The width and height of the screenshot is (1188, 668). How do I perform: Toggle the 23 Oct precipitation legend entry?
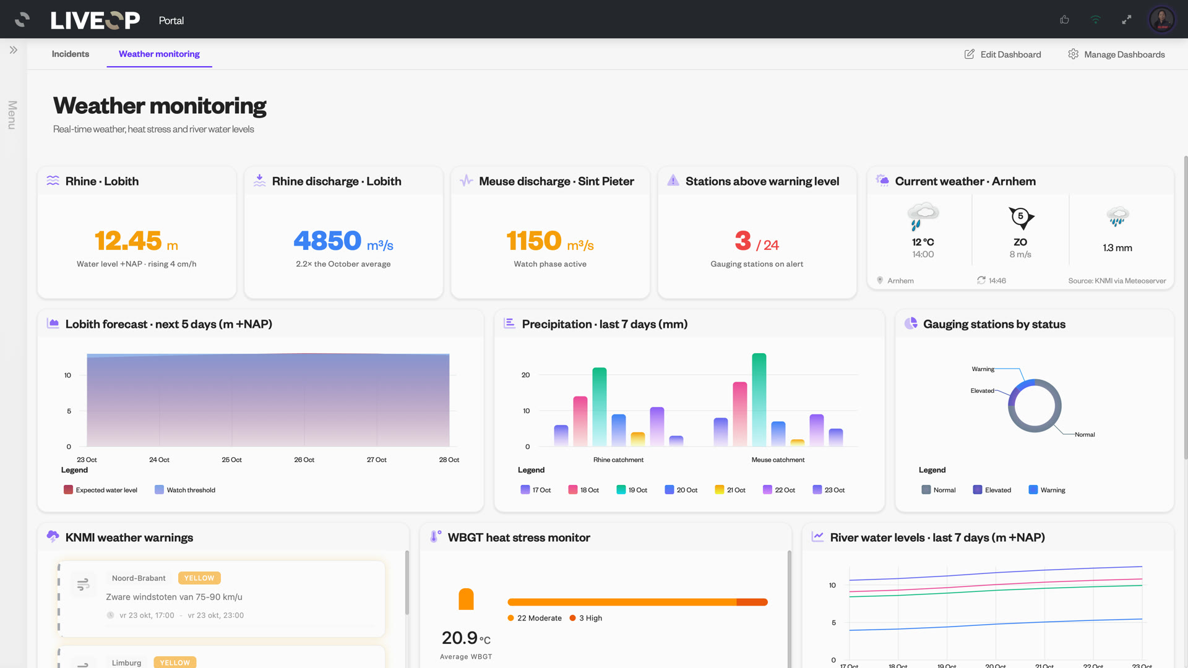(829, 490)
